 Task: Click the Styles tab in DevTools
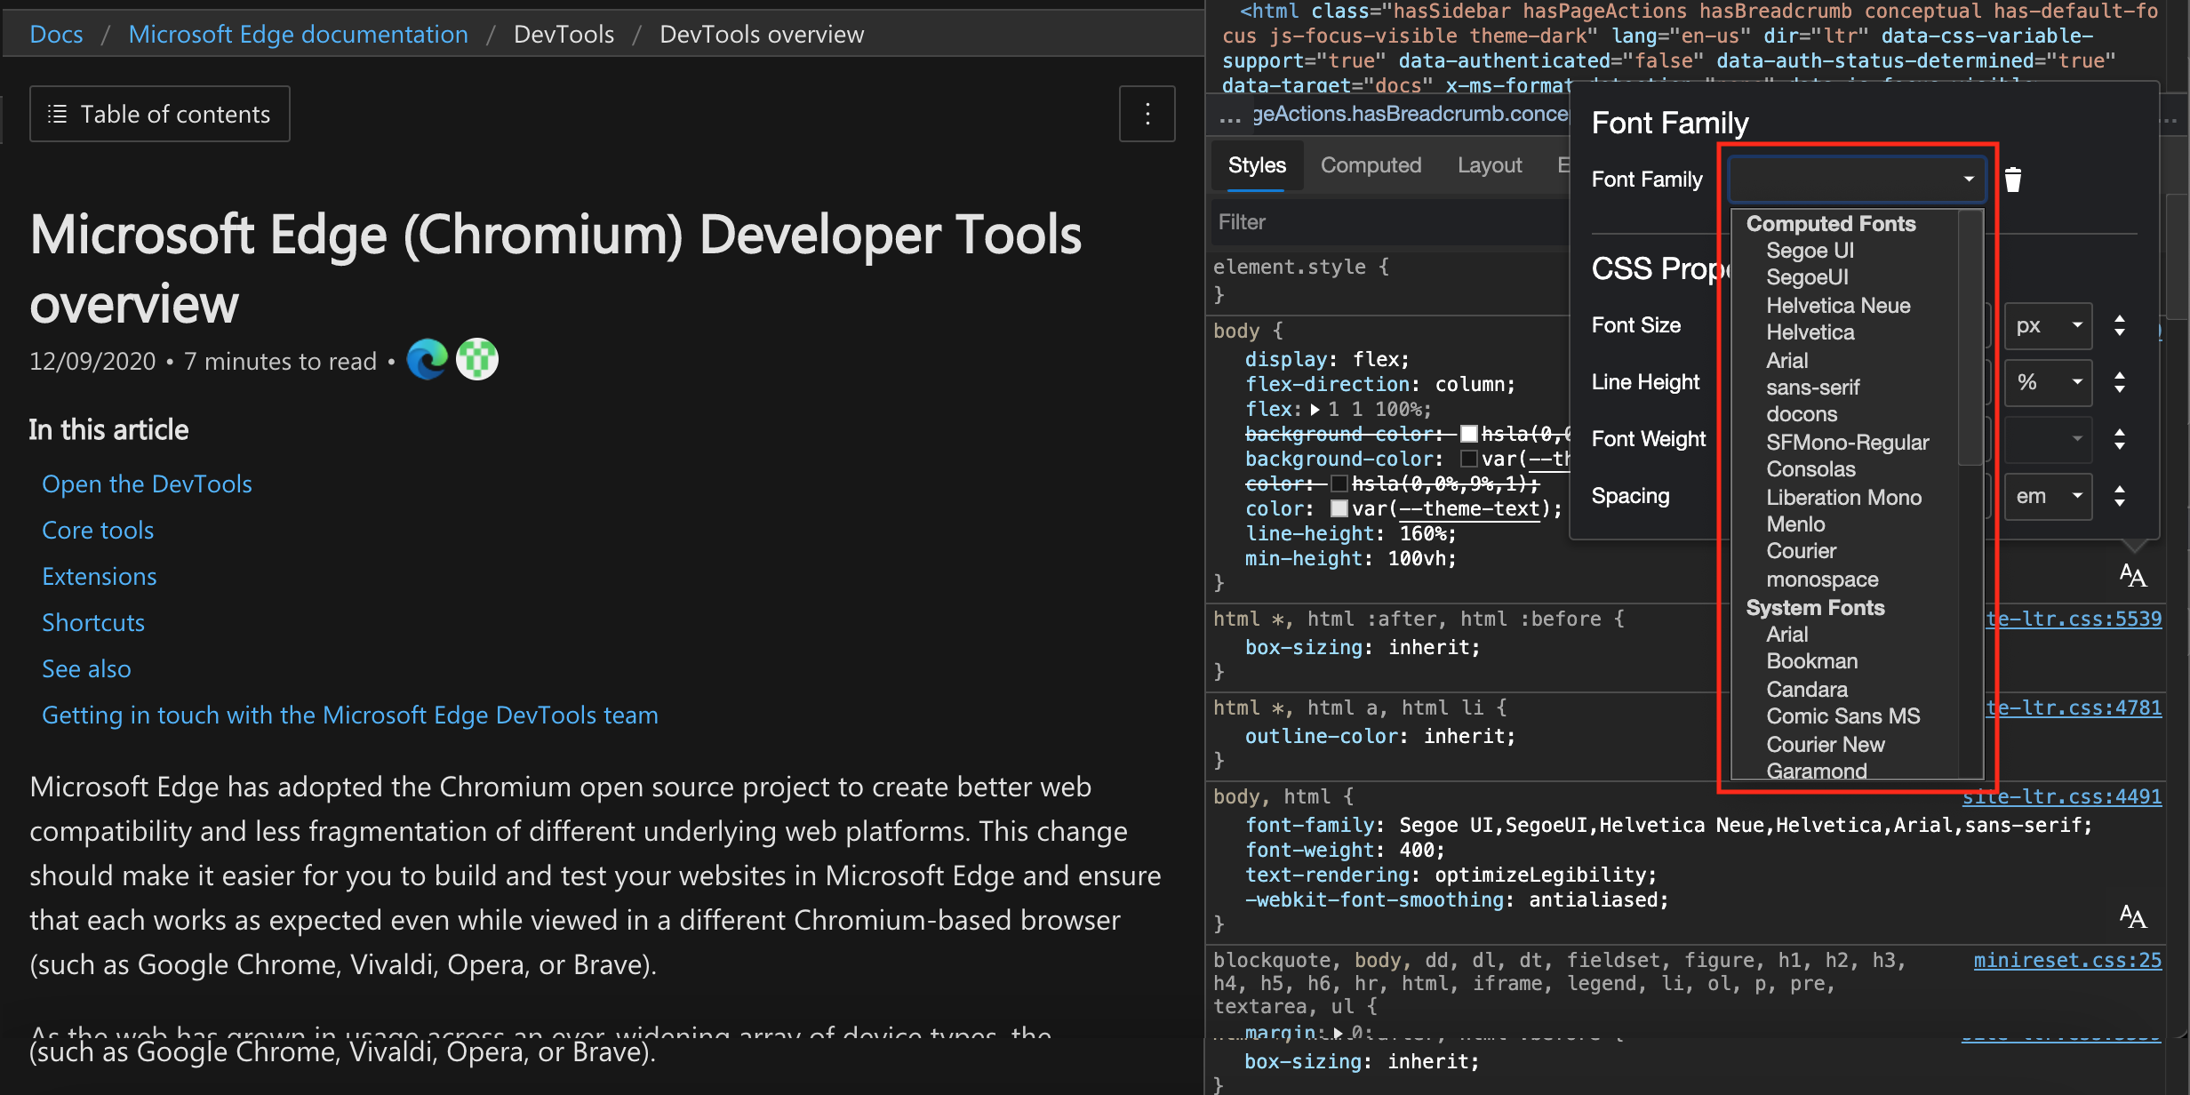(x=1256, y=166)
